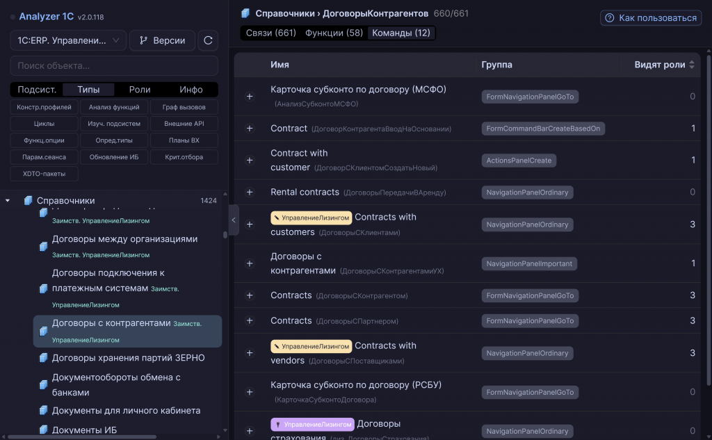
Task: Click the tree panel vertical scrollbar
Action: (225, 235)
